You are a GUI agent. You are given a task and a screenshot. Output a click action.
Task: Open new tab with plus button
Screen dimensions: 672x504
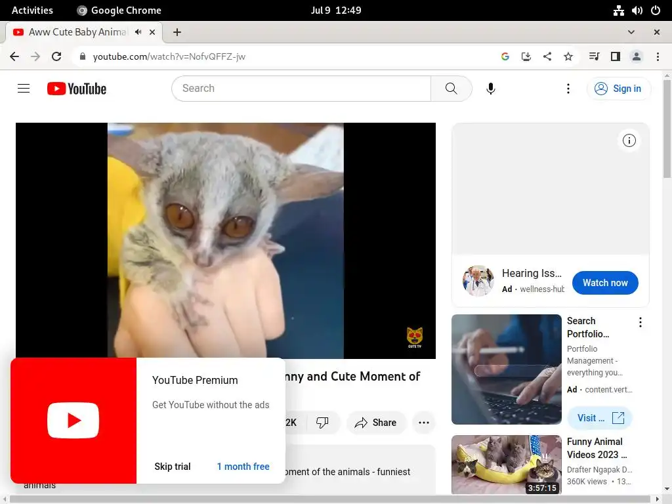177,32
